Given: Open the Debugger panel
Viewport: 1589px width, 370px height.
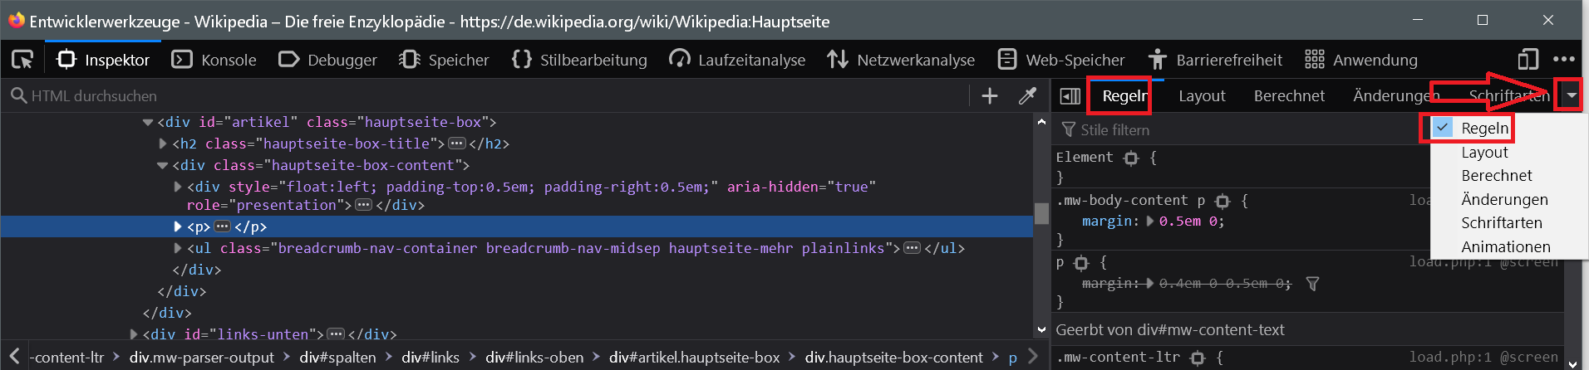Looking at the screenshot, I should (x=327, y=60).
